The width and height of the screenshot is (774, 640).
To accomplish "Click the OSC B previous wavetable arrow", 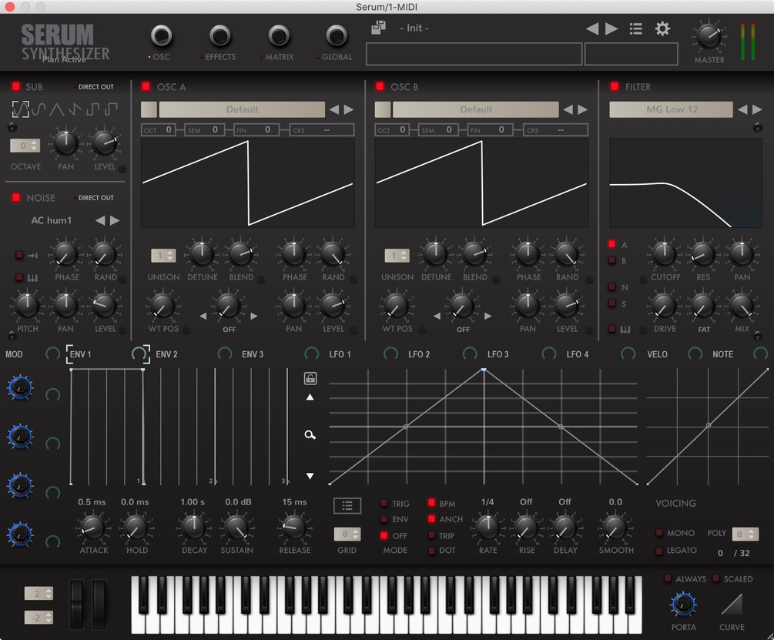I will tap(568, 109).
